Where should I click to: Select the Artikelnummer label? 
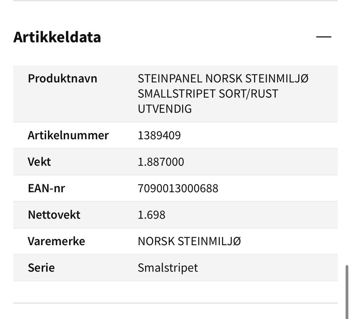pos(68,135)
